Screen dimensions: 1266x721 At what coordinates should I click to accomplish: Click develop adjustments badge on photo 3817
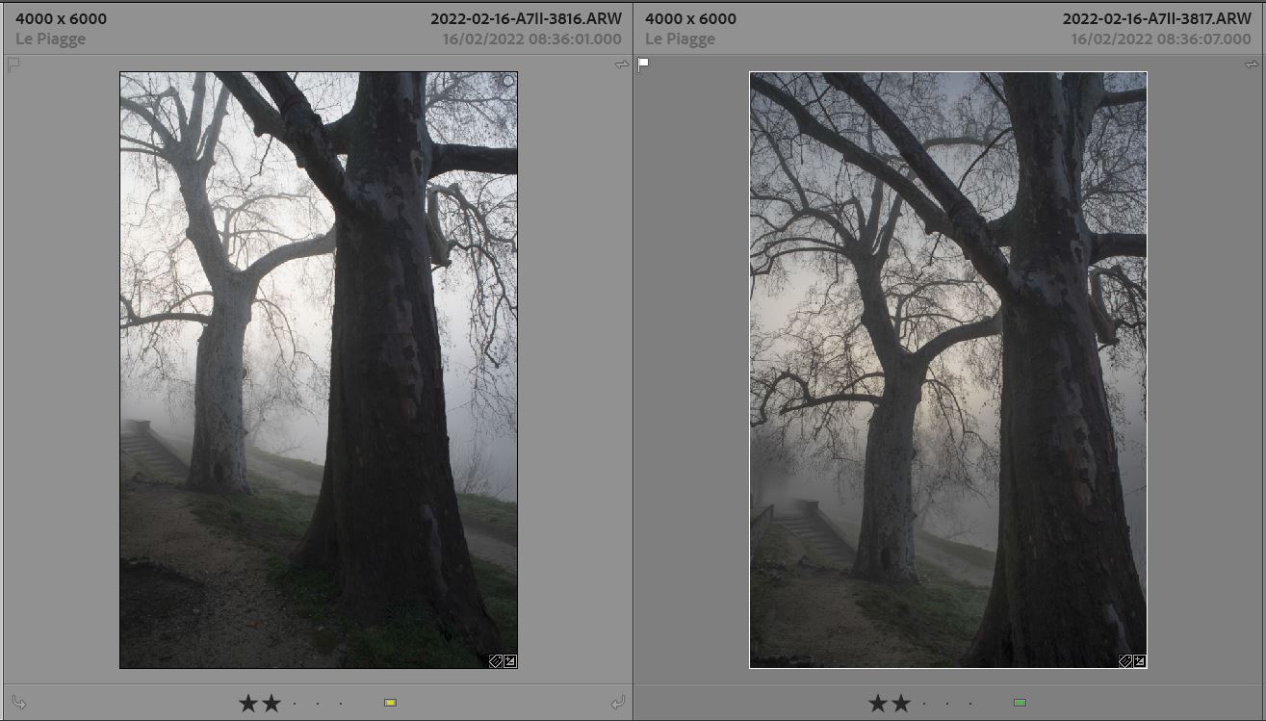[1140, 661]
